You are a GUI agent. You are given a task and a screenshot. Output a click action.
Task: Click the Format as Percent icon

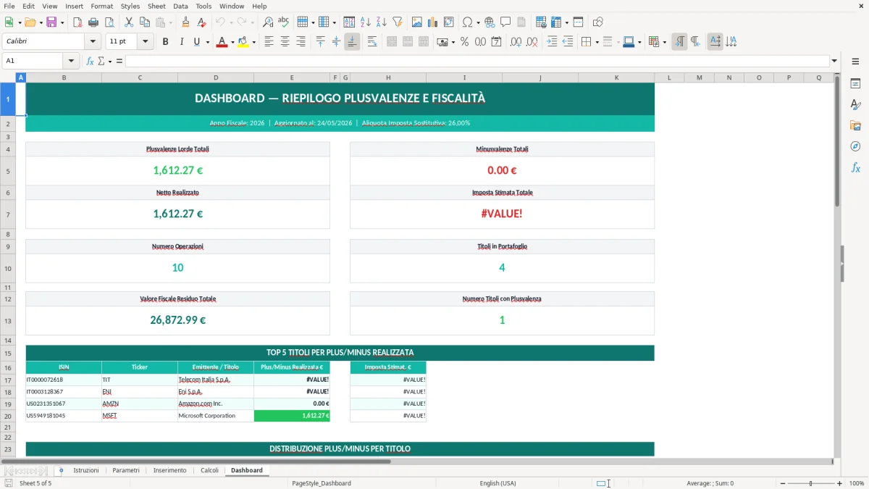[x=464, y=42]
